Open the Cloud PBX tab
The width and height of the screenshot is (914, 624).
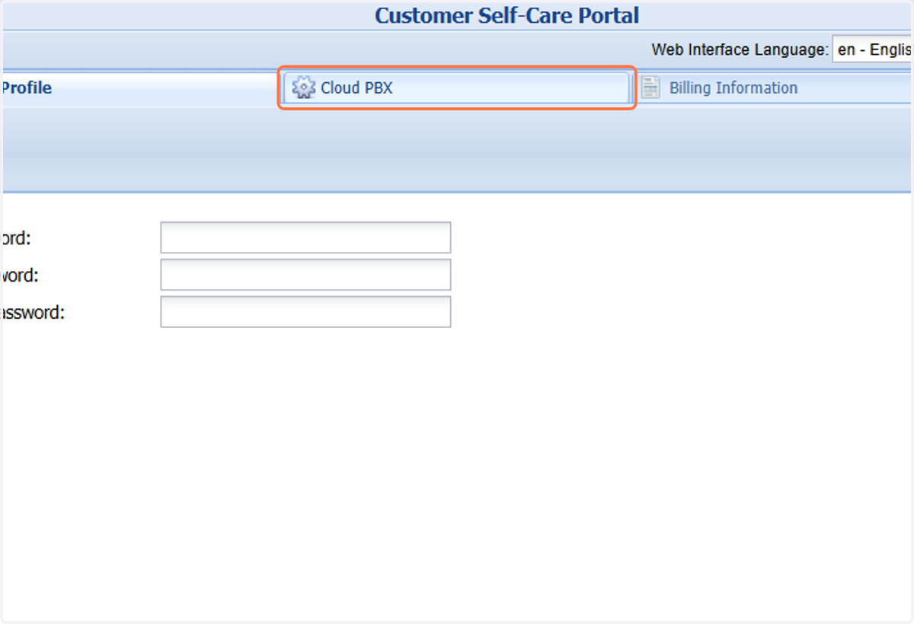(456, 88)
